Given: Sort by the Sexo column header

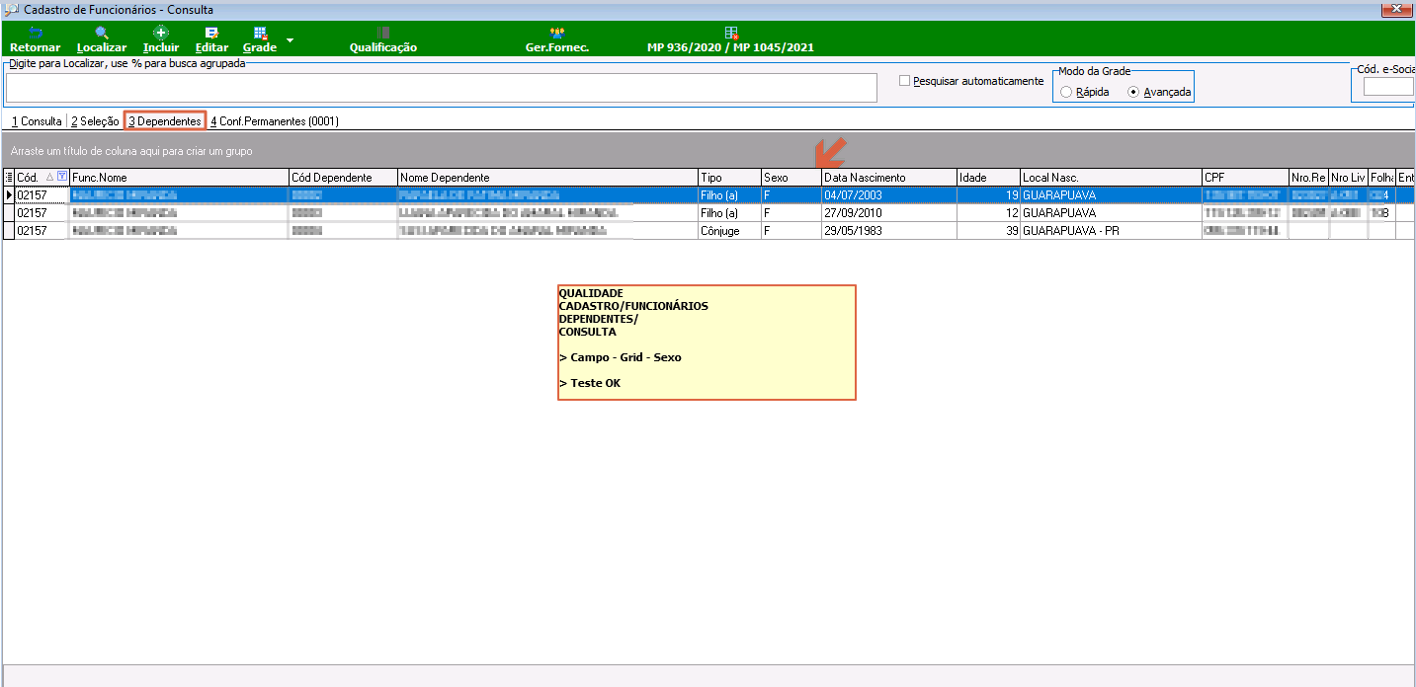Looking at the screenshot, I should click(x=791, y=177).
